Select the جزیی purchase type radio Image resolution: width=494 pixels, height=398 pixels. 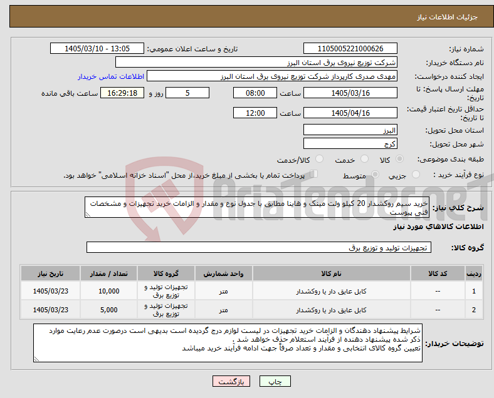coord(416,174)
